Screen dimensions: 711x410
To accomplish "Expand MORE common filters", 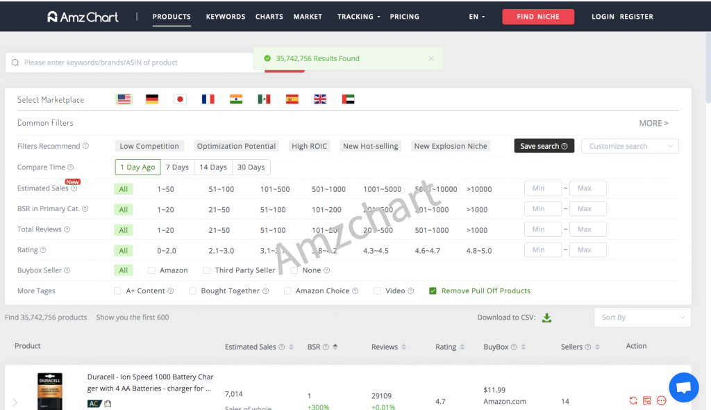I will [654, 124].
